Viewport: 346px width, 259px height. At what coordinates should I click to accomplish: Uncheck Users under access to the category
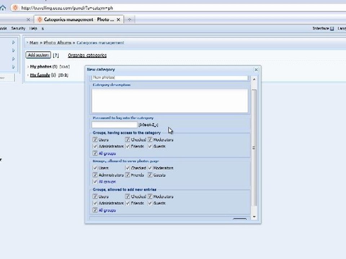pos(95,140)
